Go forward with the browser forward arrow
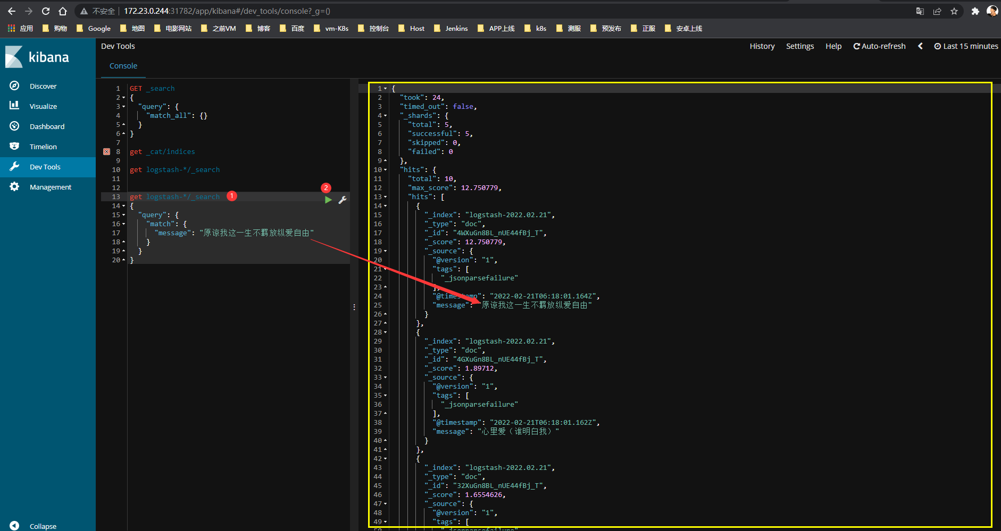The width and height of the screenshot is (1001, 531). coord(29,11)
